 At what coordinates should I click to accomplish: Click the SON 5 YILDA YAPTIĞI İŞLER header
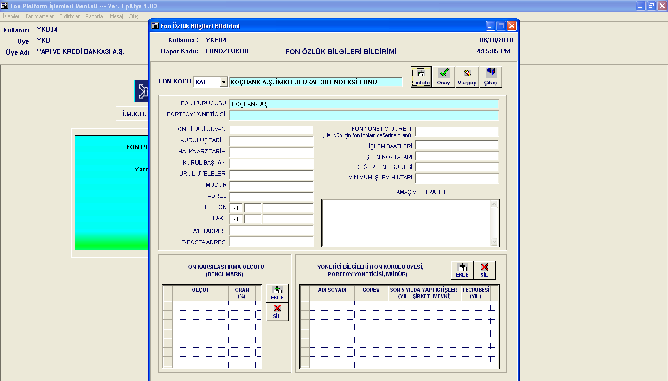point(424,293)
